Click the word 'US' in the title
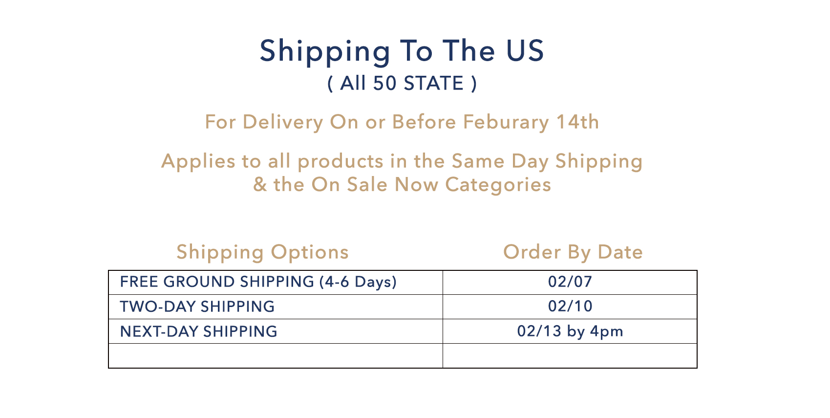The width and height of the screenshot is (830, 418). tap(525, 51)
